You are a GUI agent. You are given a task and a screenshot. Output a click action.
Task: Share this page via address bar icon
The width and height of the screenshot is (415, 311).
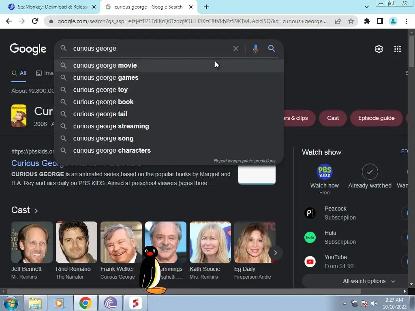point(338,21)
